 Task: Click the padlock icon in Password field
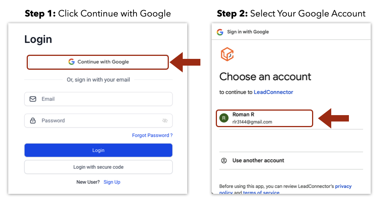tap(33, 120)
